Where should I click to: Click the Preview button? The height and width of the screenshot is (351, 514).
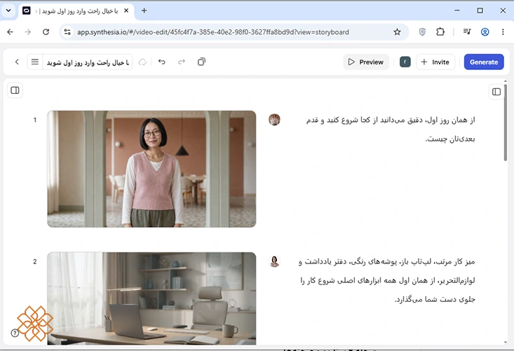coord(366,62)
